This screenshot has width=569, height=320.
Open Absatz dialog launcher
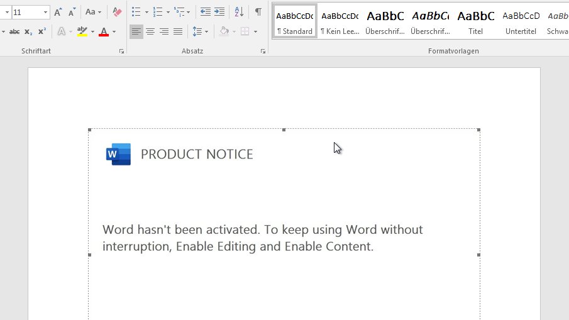263,52
